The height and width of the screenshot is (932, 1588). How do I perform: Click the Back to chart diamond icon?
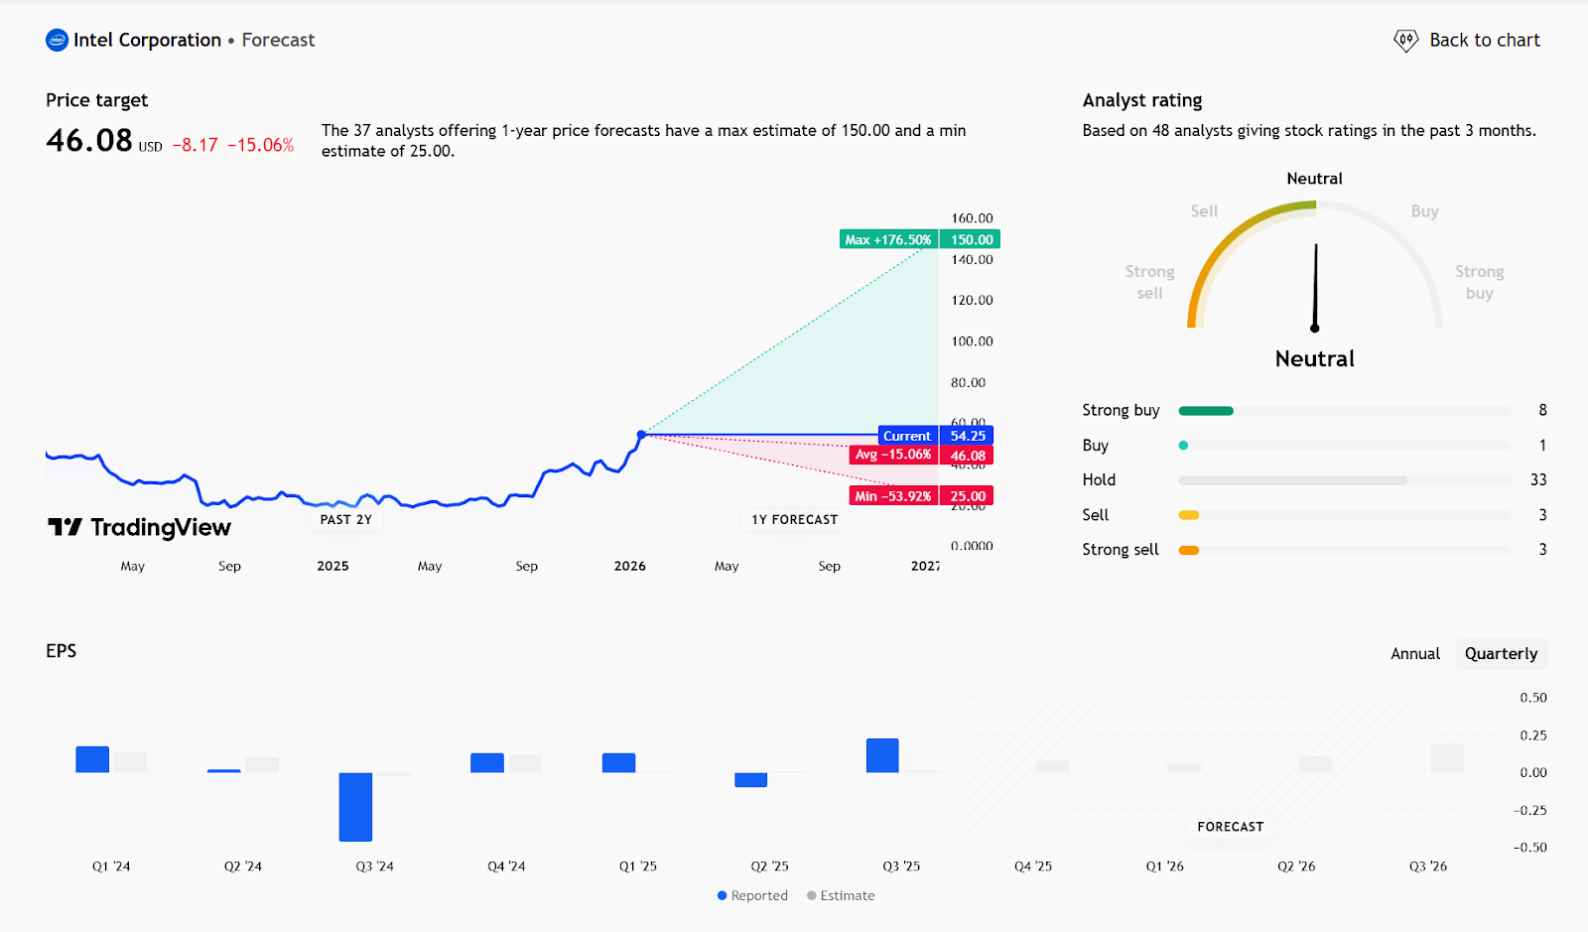pyautogui.click(x=1405, y=41)
